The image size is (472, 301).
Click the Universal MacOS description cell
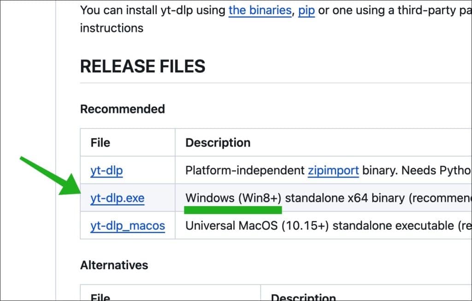(323, 226)
